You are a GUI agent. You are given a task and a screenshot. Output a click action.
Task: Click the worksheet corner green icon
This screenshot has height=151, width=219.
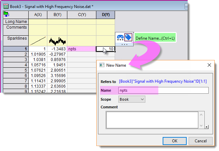[6, 14]
